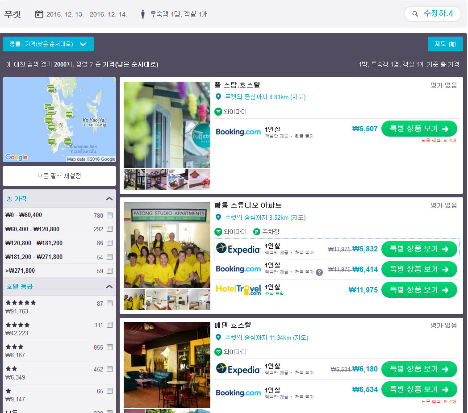Click Expedia logo for 빠통 스튜디오 아파트
This screenshot has width=468, height=413.
coord(238,249)
